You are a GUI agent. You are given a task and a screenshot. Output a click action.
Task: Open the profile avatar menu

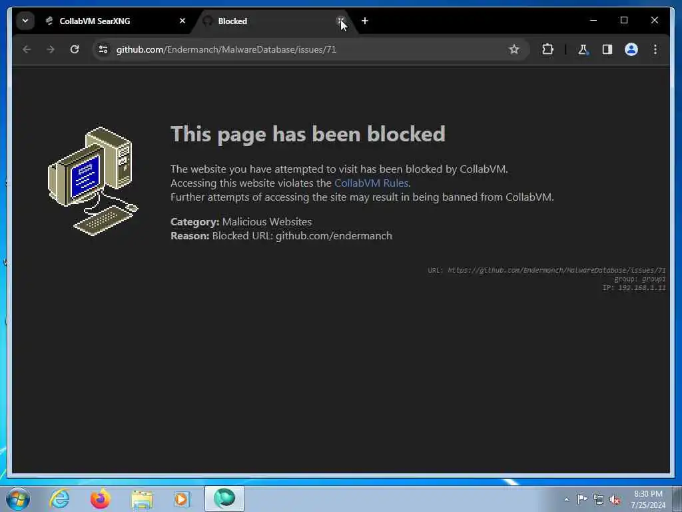click(631, 49)
